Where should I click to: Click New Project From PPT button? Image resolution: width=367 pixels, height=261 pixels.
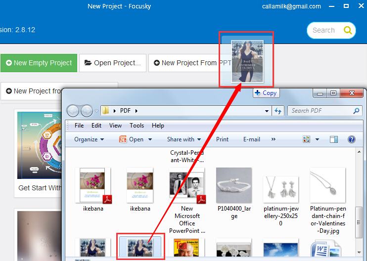coord(189,63)
